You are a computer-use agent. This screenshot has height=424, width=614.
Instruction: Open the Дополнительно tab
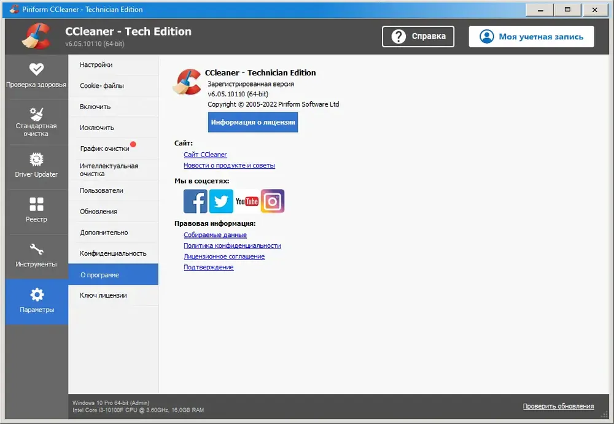pos(114,233)
